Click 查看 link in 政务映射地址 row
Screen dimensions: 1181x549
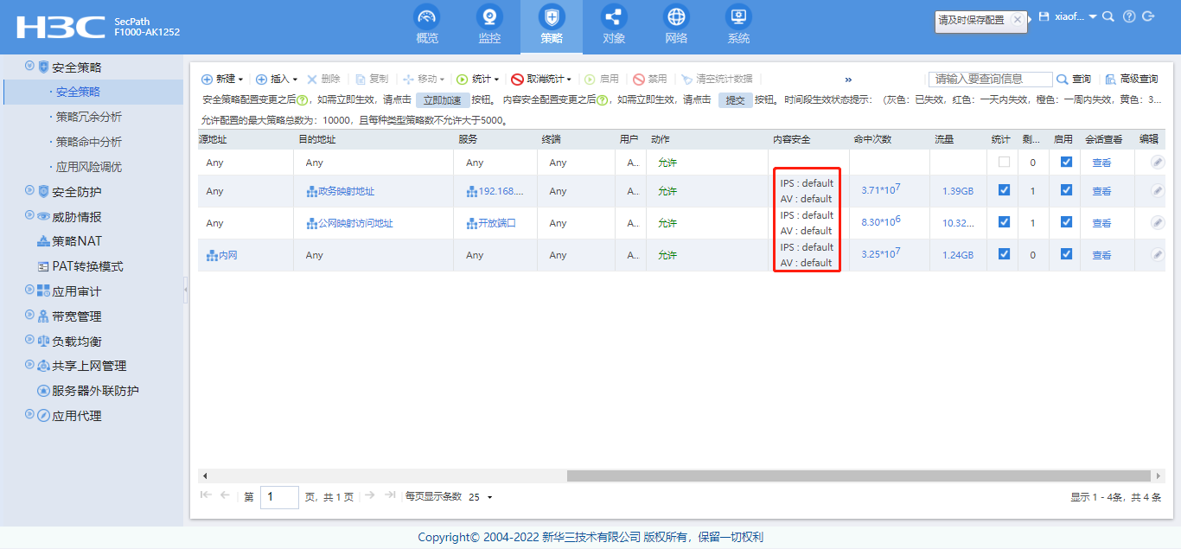click(x=1101, y=191)
